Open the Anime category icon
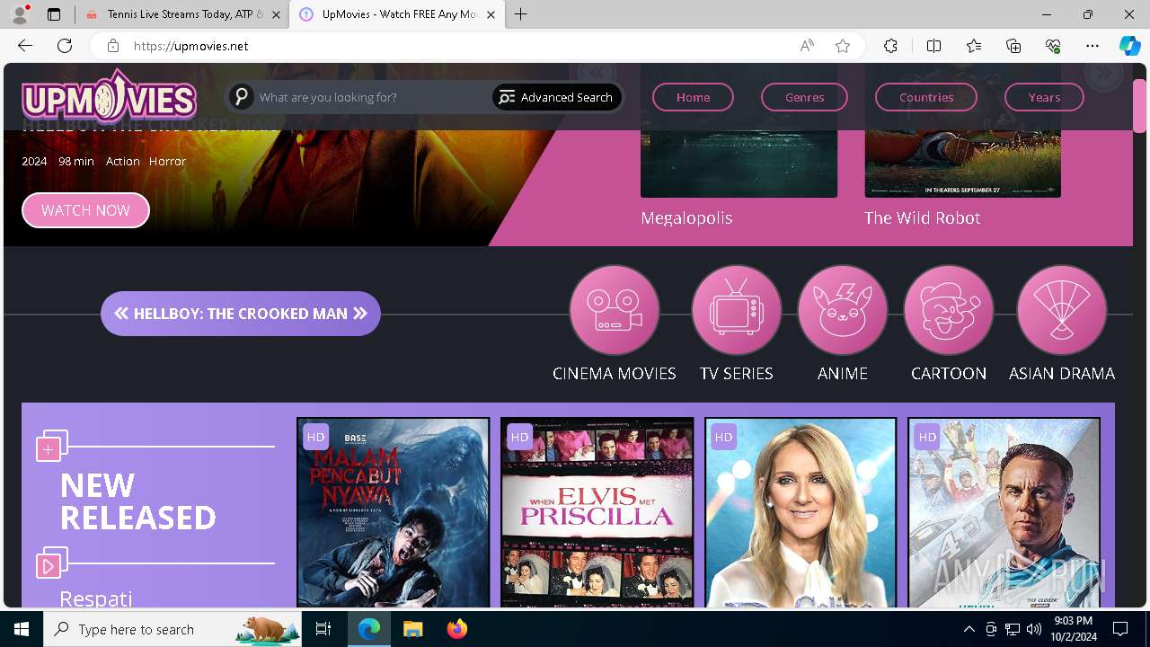The width and height of the screenshot is (1150, 647). (843, 310)
